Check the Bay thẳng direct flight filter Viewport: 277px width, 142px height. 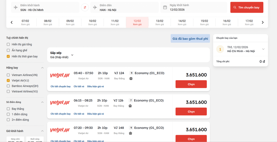(8, 109)
